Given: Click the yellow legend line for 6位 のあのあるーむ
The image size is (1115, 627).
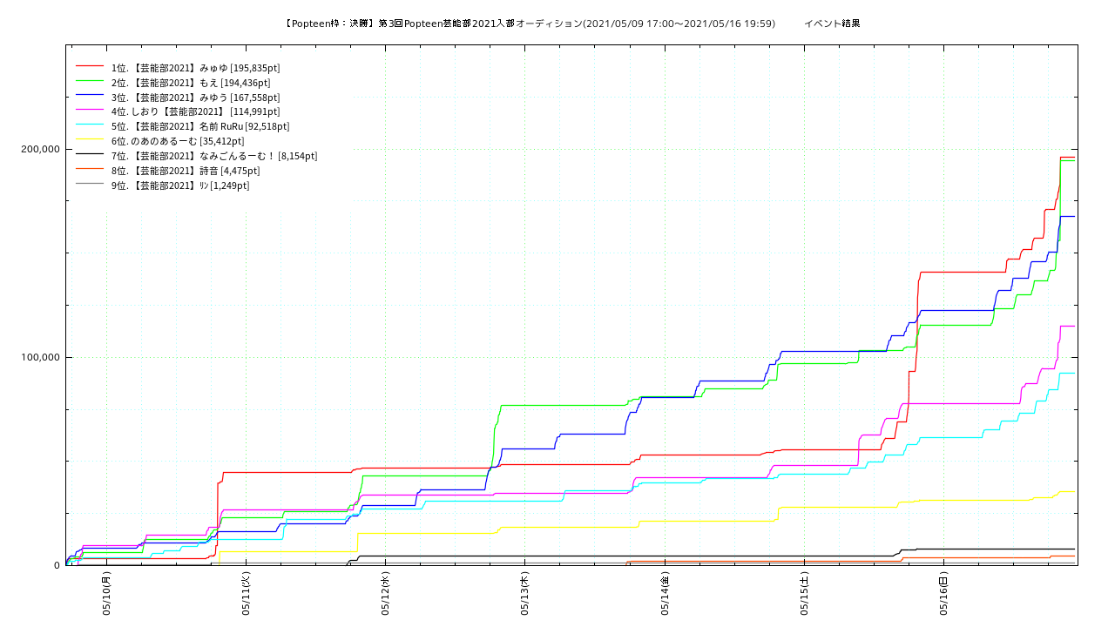Looking at the screenshot, I should click(90, 141).
